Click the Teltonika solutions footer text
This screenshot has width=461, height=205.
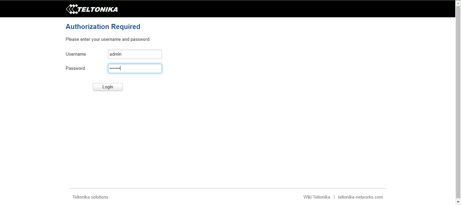(90, 197)
